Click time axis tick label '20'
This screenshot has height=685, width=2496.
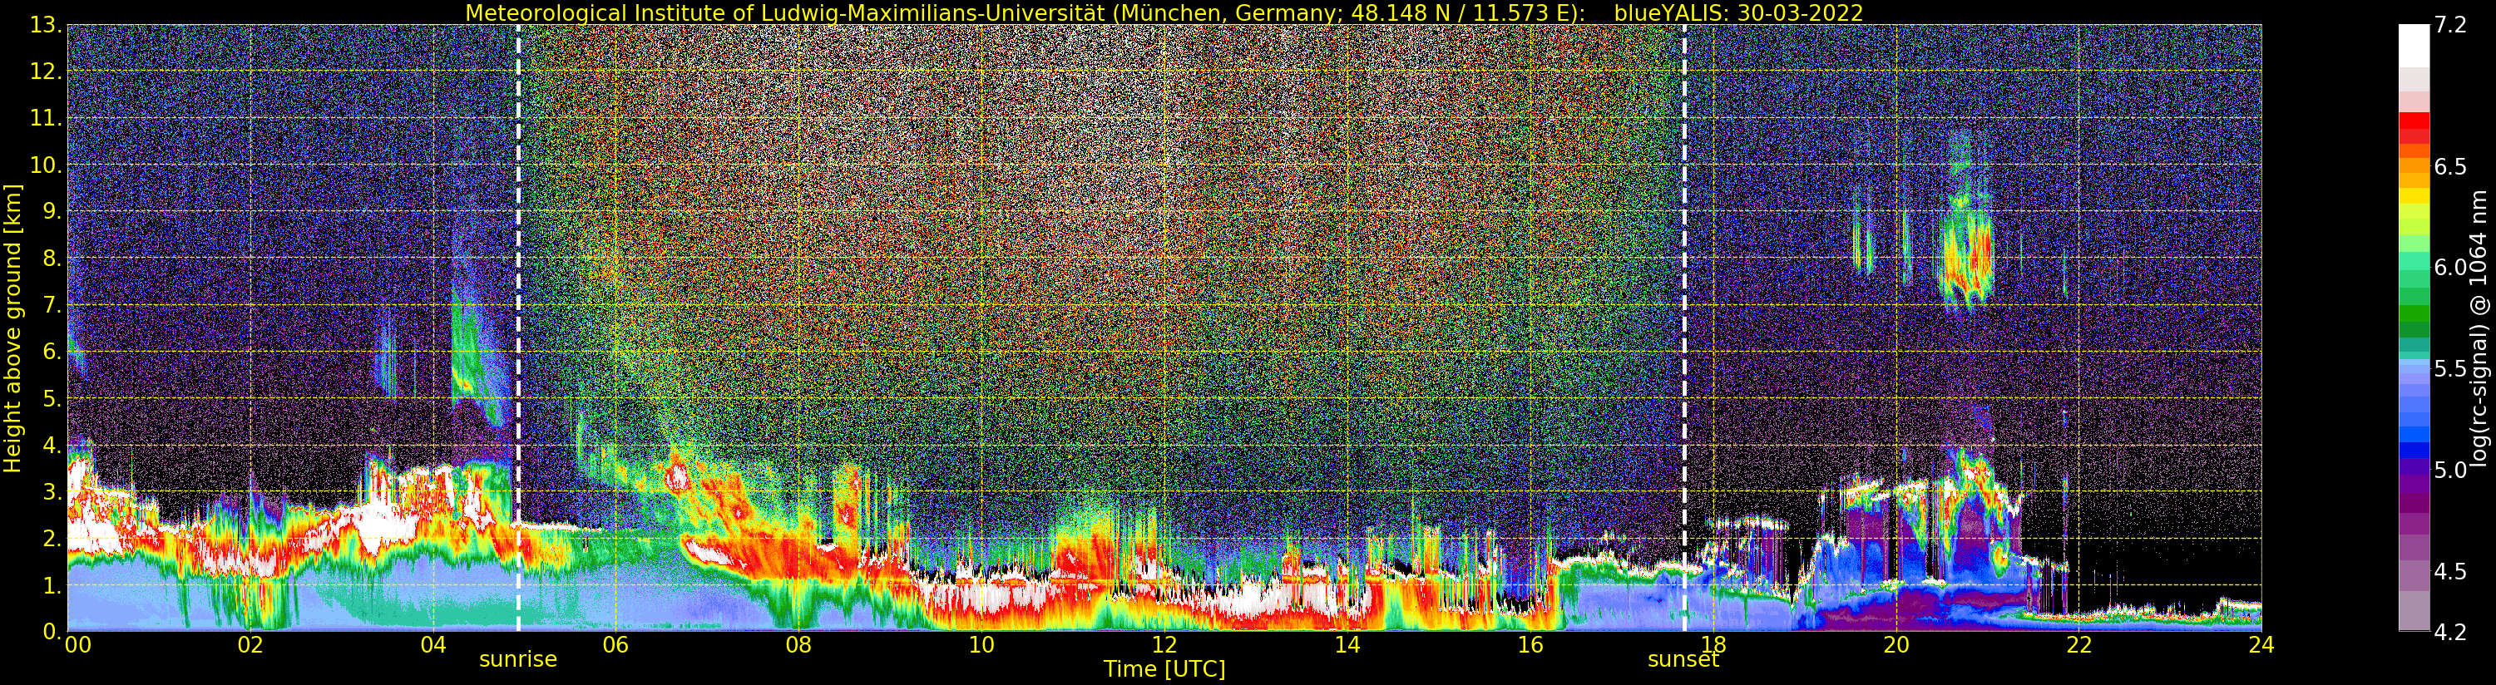click(x=1895, y=644)
